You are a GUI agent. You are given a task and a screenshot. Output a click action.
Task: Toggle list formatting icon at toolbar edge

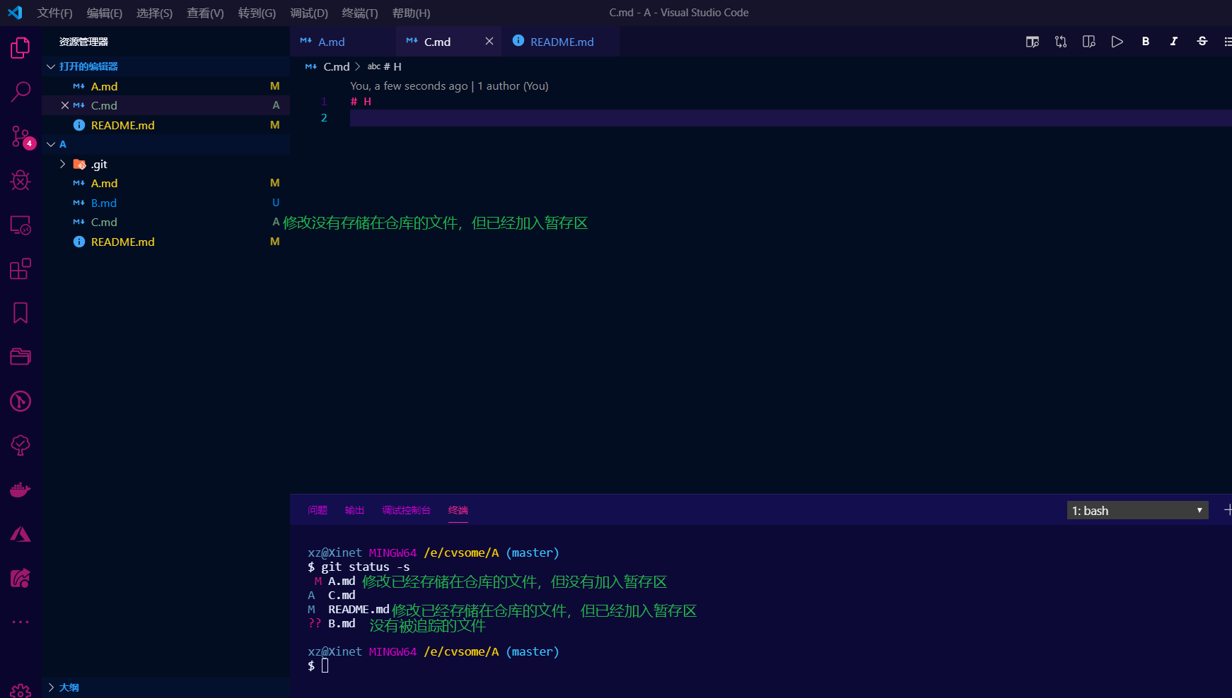1228,42
